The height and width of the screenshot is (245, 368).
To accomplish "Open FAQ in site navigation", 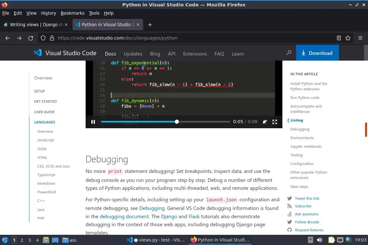I will tap(219, 54).
